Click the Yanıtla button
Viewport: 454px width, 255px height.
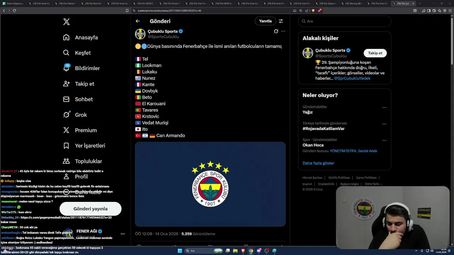click(x=265, y=21)
